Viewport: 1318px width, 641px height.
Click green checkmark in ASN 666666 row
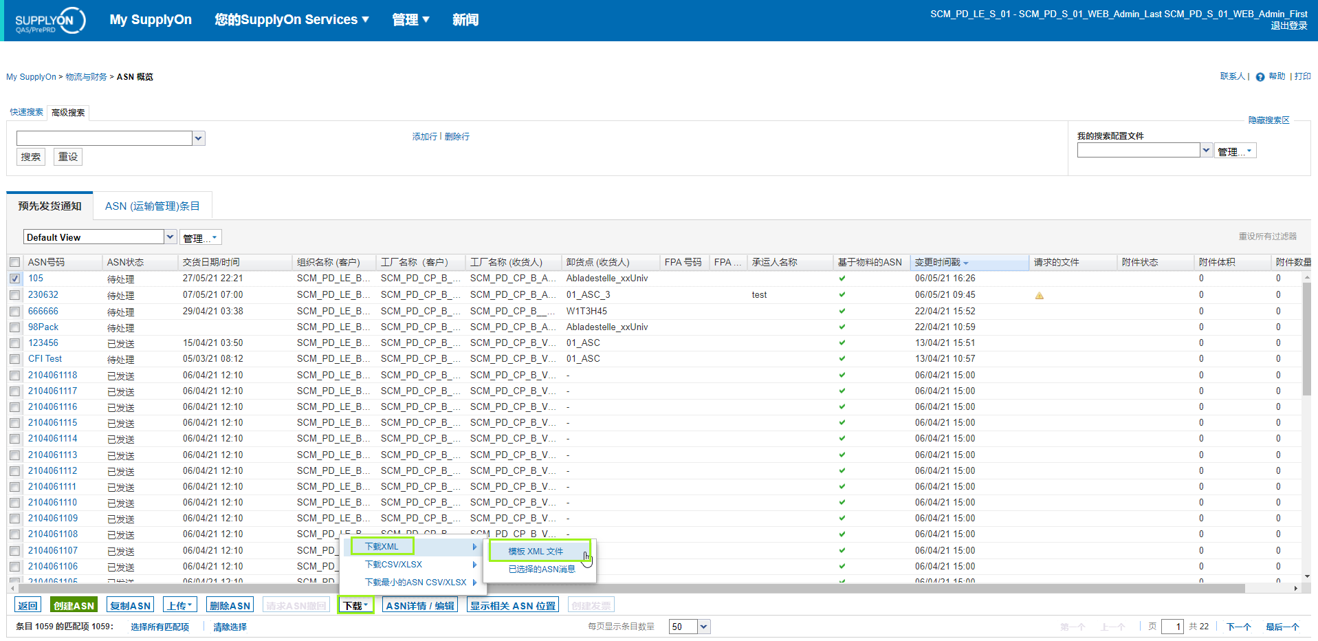(842, 312)
